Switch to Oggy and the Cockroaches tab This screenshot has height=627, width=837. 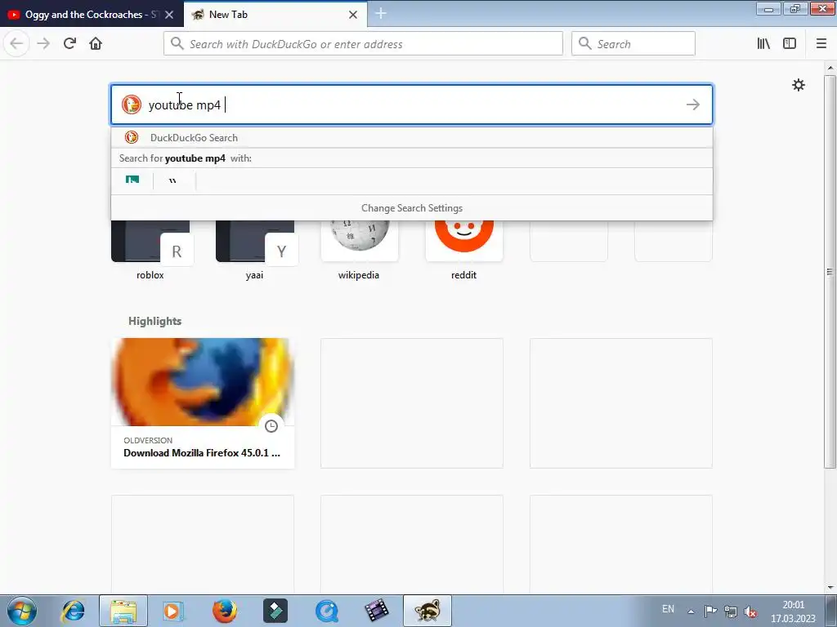pos(91,15)
